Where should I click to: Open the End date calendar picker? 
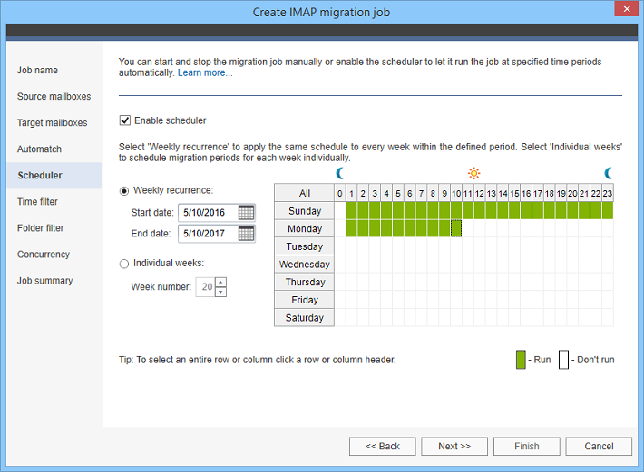[x=246, y=234]
